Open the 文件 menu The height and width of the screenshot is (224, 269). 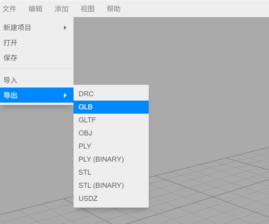point(9,9)
